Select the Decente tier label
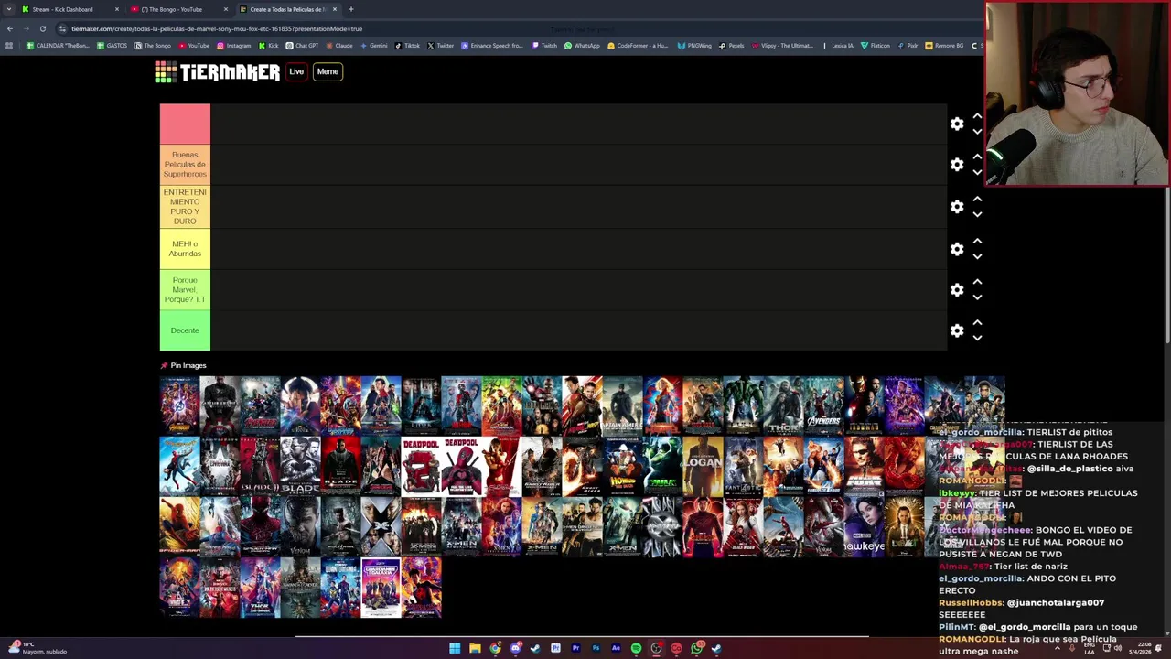Viewport: 1171px width, 659px height. coord(185,330)
